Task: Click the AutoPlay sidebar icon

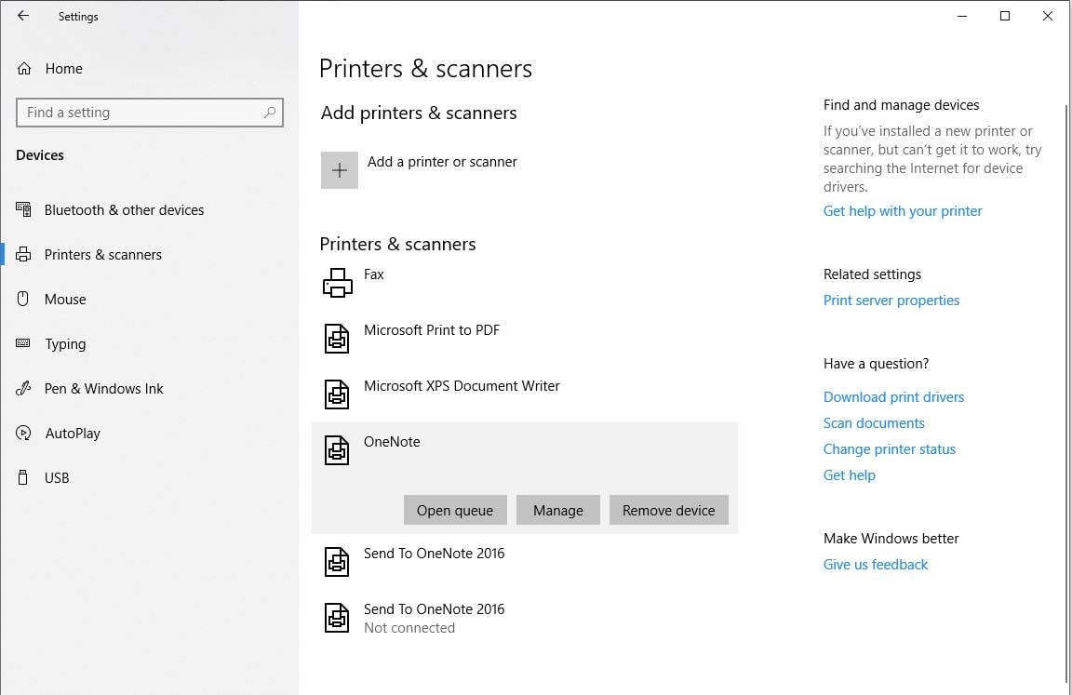Action: [23, 433]
